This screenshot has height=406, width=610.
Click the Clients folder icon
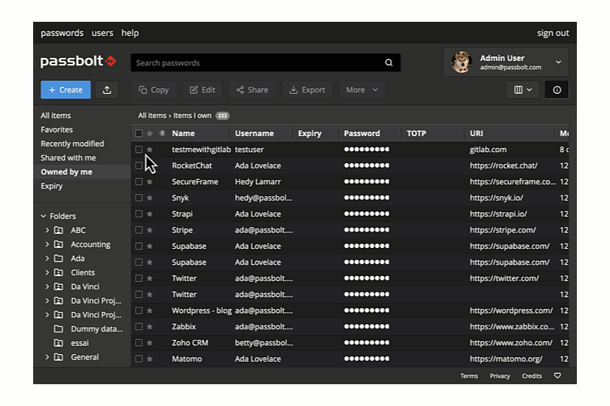pyautogui.click(x=58, y=272)
